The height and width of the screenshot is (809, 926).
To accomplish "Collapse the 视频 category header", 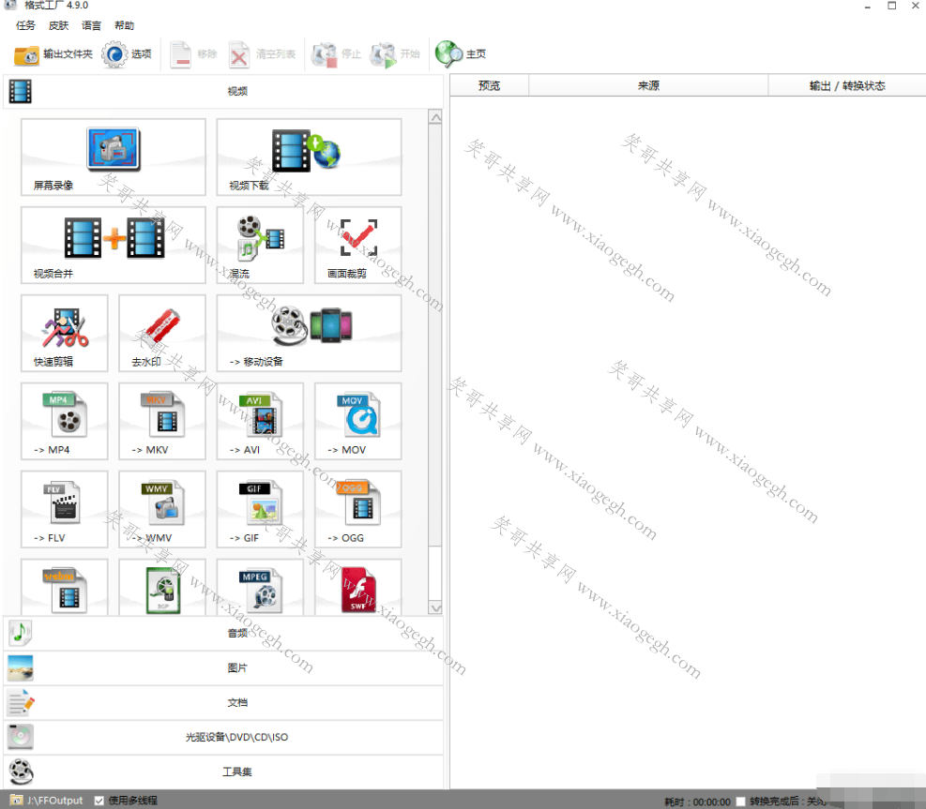I will coord(223,92).
